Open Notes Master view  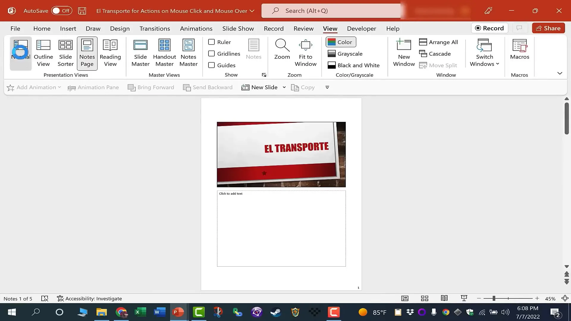point(189,53)
